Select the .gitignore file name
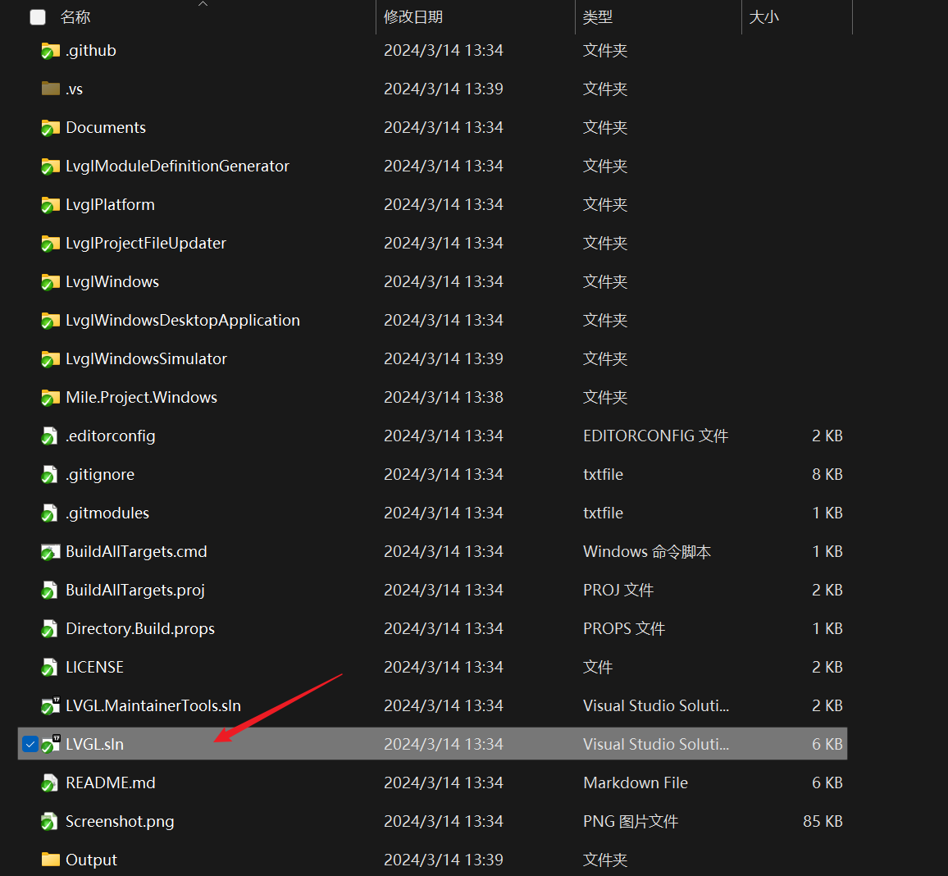948x876 pixels. pos(100,475)
